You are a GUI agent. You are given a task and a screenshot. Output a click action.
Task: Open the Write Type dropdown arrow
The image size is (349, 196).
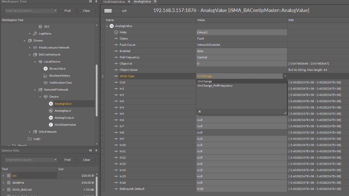pyautogui.click(x=285, y=76)
